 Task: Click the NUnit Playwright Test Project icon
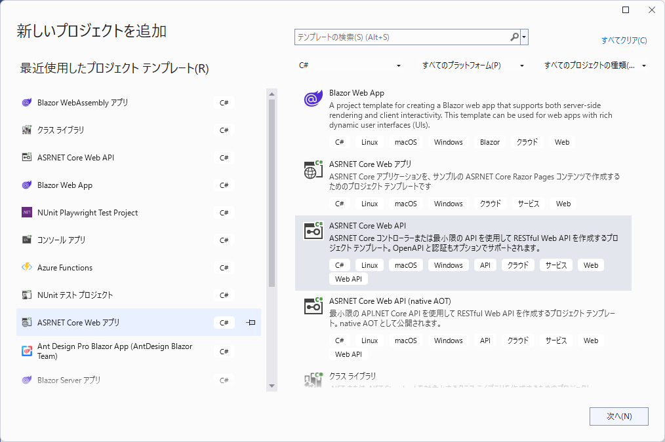(x=27, y=213)
